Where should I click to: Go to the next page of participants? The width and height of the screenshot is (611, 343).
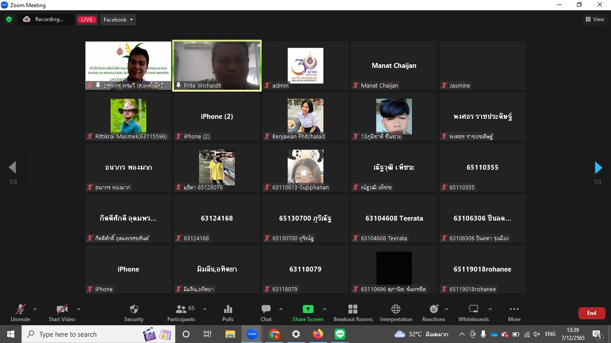(x=598, y=167)
